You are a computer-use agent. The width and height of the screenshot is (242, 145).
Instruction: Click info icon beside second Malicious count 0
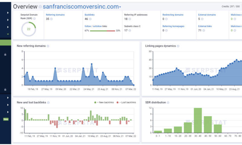pos(235,31)
